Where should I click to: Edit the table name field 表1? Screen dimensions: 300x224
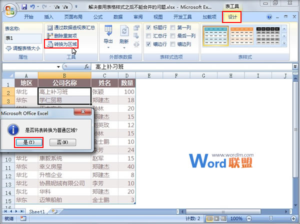coord(23,38)
